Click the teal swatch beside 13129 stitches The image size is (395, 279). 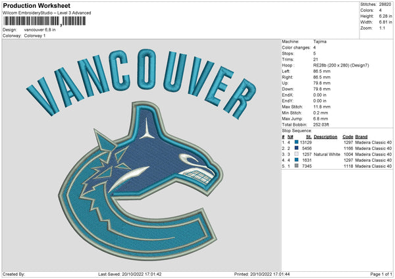[296, 142]
